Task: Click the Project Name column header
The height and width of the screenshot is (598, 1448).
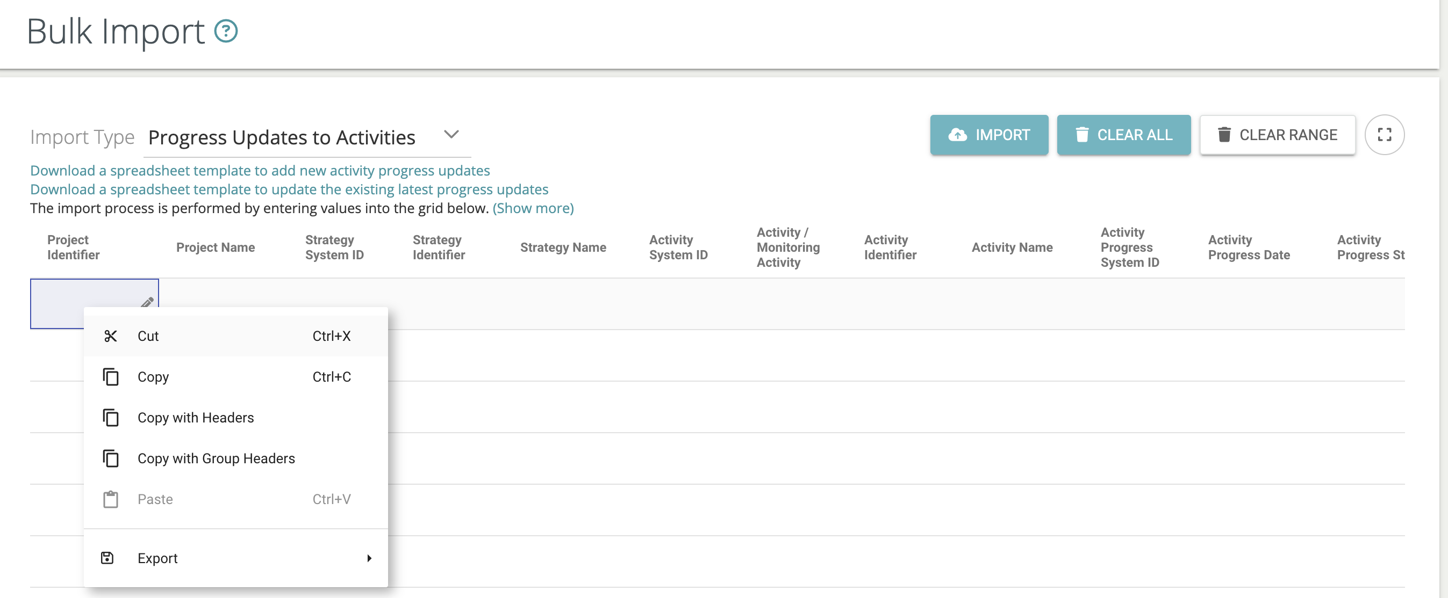Action: click(x=216, y=247)
